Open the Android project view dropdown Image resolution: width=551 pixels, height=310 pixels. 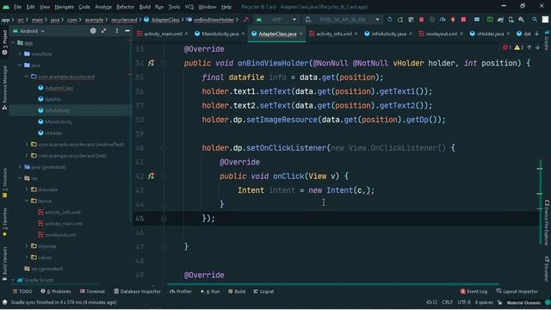[28, 31]
